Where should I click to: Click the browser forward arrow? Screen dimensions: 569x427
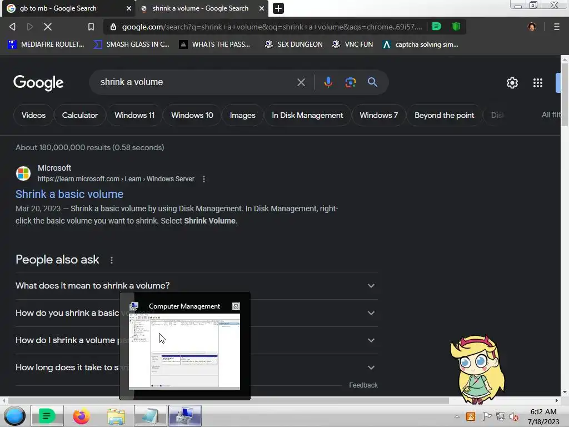point(30,27)
